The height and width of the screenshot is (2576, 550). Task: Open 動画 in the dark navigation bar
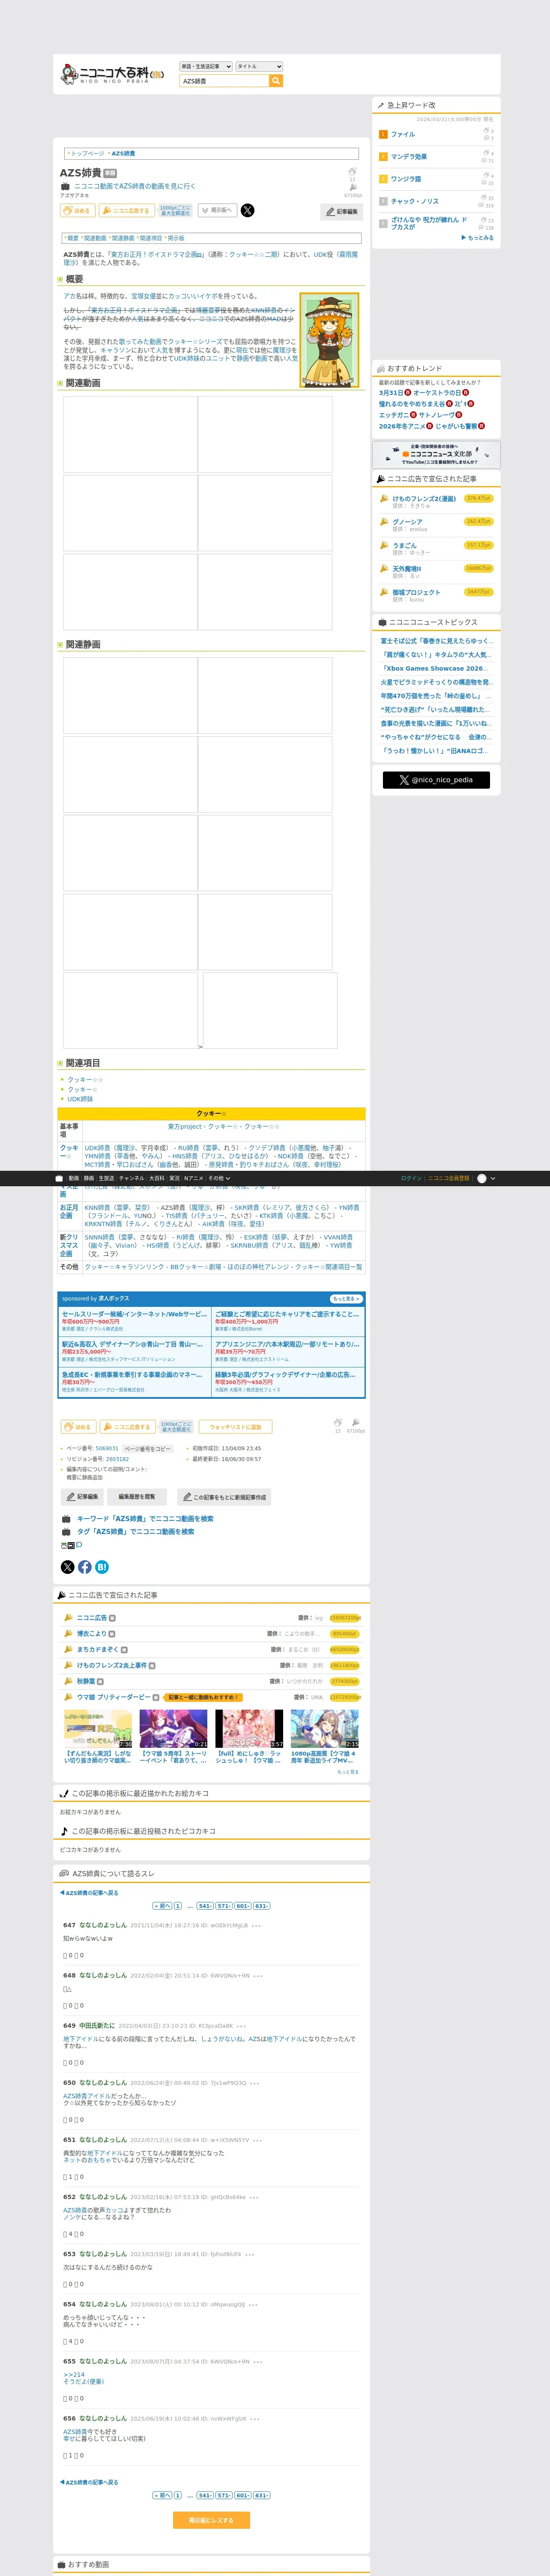(74, 1178)
